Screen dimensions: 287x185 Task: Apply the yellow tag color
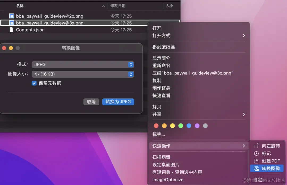(x=172, y=126)
